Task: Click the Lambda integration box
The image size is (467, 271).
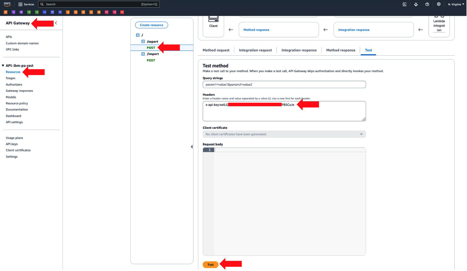Action: tap(440, 26)
